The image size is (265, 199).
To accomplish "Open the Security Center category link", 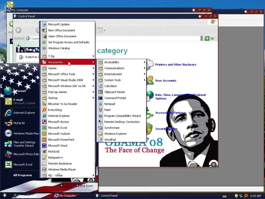I will 166,129.
